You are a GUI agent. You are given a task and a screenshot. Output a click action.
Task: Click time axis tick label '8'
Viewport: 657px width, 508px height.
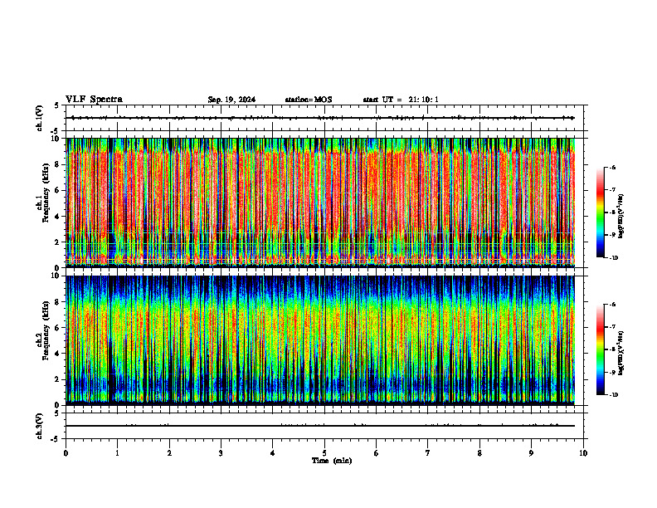click(x=479, y=453)
